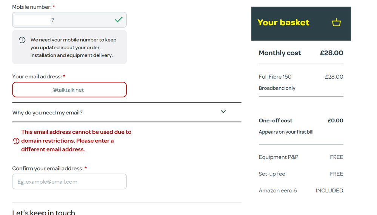Click the "Broadband only" text
Image resolution: width=377 pixels, height=215 pixels.
(277, 88)
